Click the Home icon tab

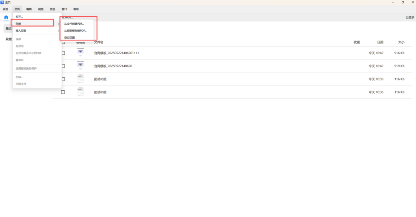pos(6,17)
